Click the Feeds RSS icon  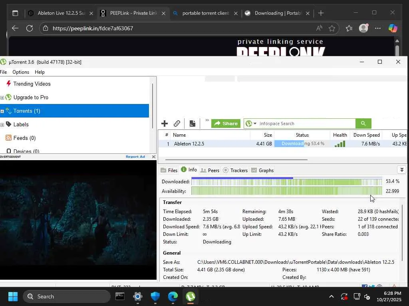[x=9, y=137]
